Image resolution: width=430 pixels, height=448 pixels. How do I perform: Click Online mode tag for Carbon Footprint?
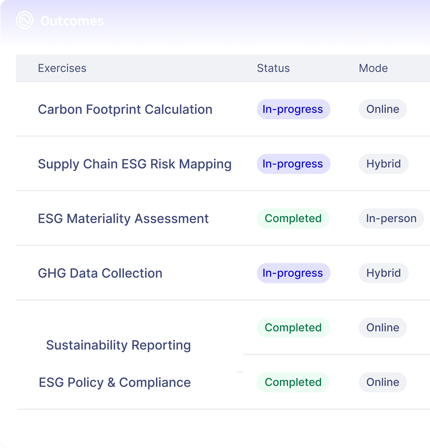click(383, 109)
